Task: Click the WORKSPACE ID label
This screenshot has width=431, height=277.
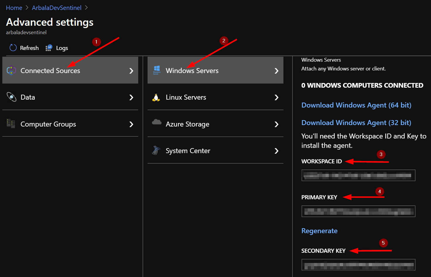Action: pos(321,161)
